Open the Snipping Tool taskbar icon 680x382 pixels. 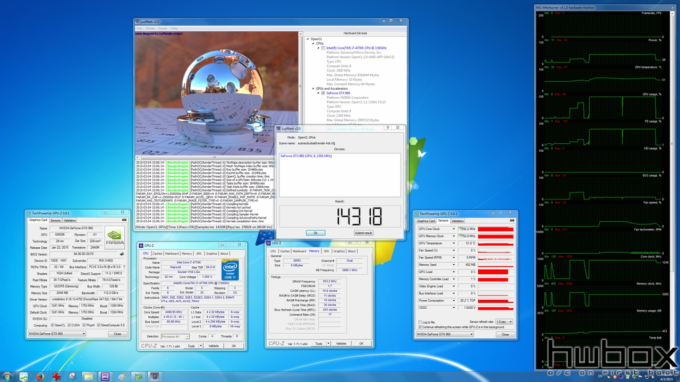(x=72, y=376)
